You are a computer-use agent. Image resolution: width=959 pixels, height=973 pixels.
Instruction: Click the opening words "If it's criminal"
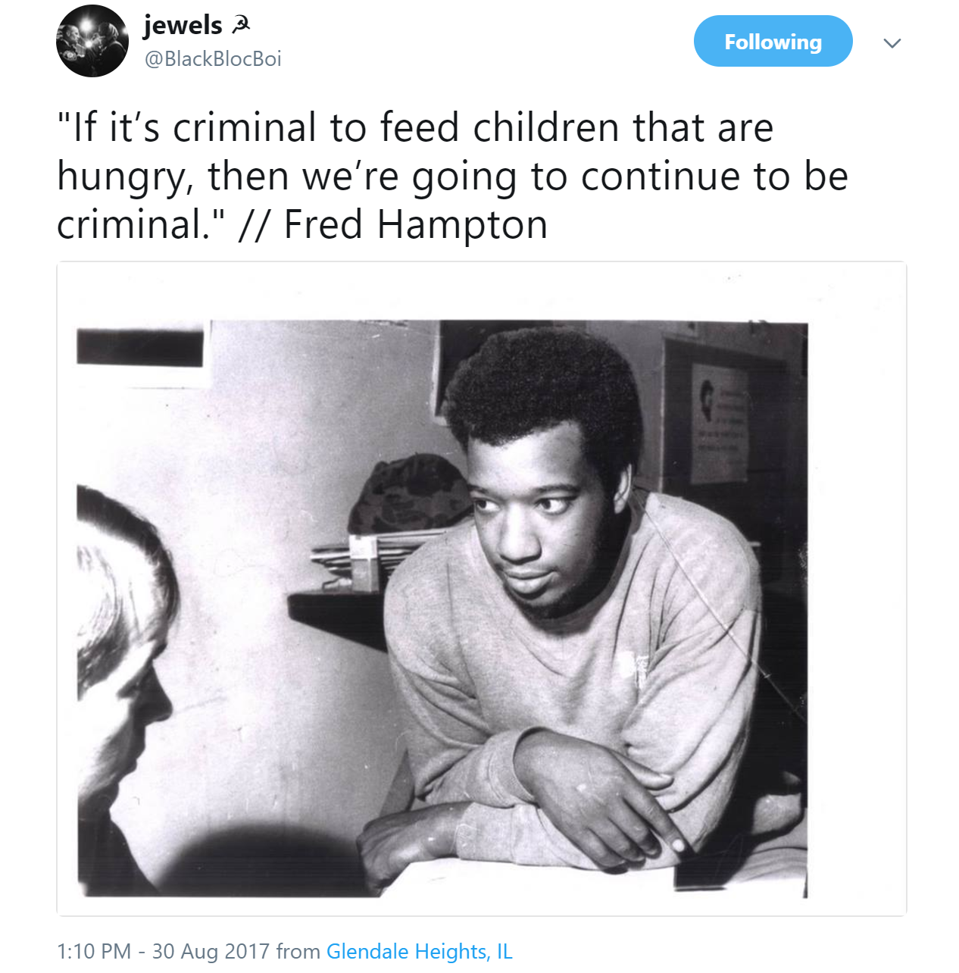186,127
